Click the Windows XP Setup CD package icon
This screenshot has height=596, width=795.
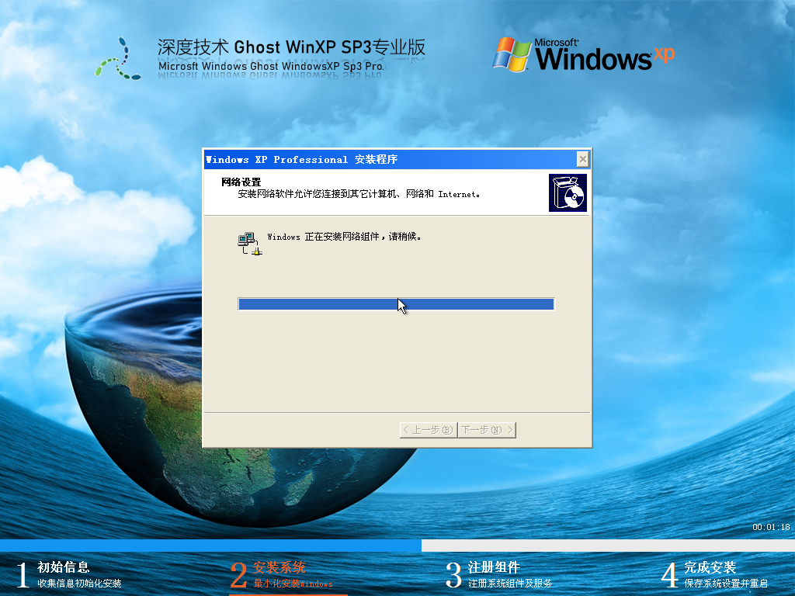click(x=568, y=191)
